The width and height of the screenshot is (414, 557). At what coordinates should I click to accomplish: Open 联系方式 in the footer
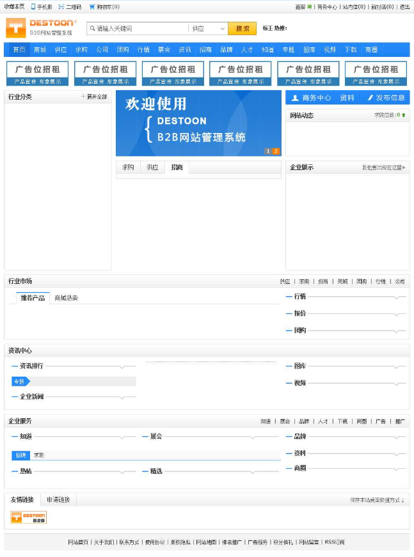pos(129,542)
